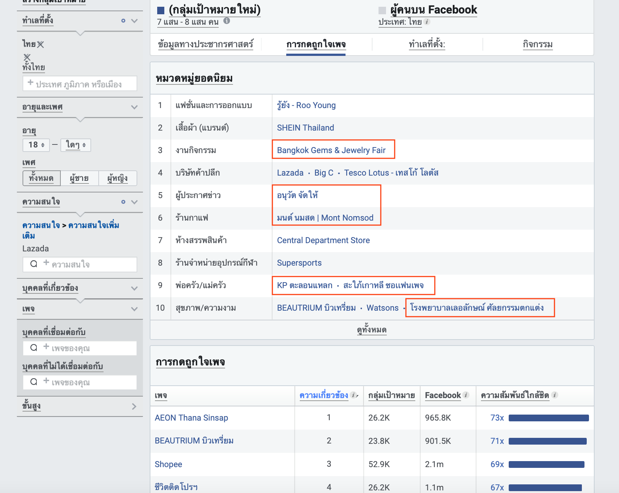Screen dimensions: 619x493
Task: Open the maximum age ใดๆ dropdown
Action: (76, 145)
